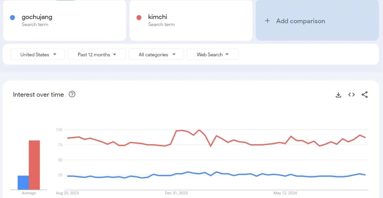Click the plus icon in Add comparison

[x=267, y=21]
